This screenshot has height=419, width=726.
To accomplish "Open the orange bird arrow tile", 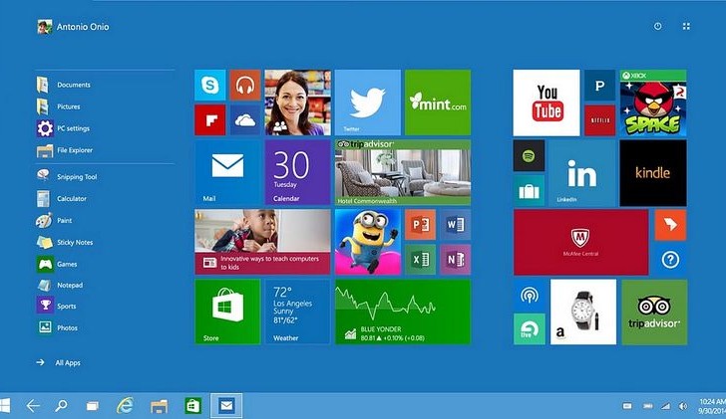I will coord(670,225).
